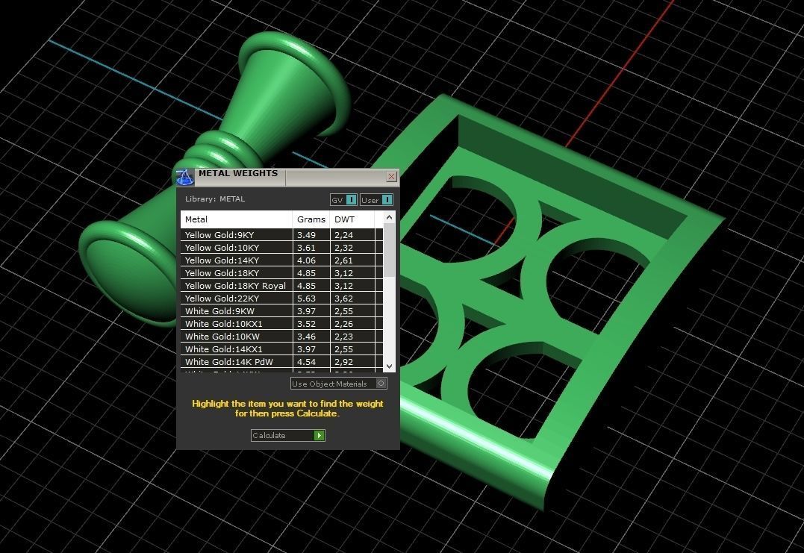Click the 2,92 DWT cell

tap(353, 362)
